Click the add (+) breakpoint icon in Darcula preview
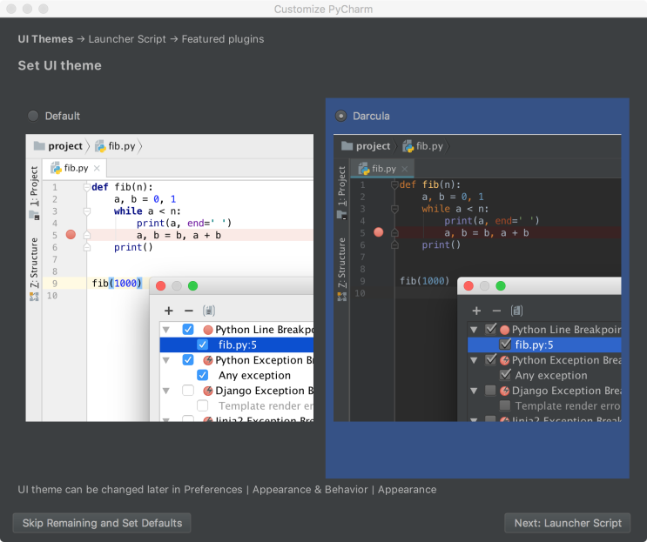The width and height of the screenshot is (647, 542). point(476,311)
